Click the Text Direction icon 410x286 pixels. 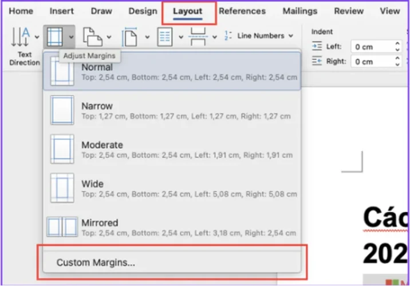point(21,38)
